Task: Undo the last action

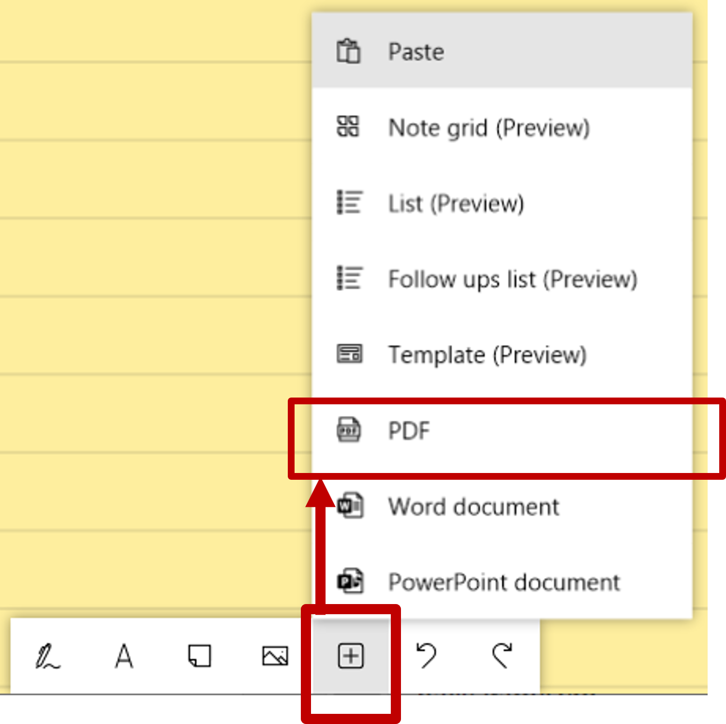Action: pyautogui.click(x=426, y=657)
